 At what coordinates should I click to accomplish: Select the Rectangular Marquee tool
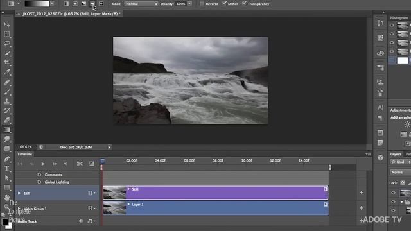tap(7, 34)
